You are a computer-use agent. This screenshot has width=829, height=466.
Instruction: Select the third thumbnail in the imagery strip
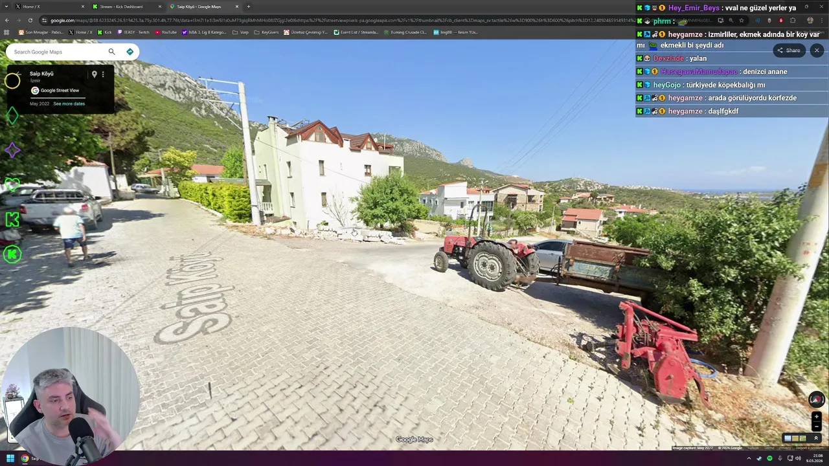(803, 438)
